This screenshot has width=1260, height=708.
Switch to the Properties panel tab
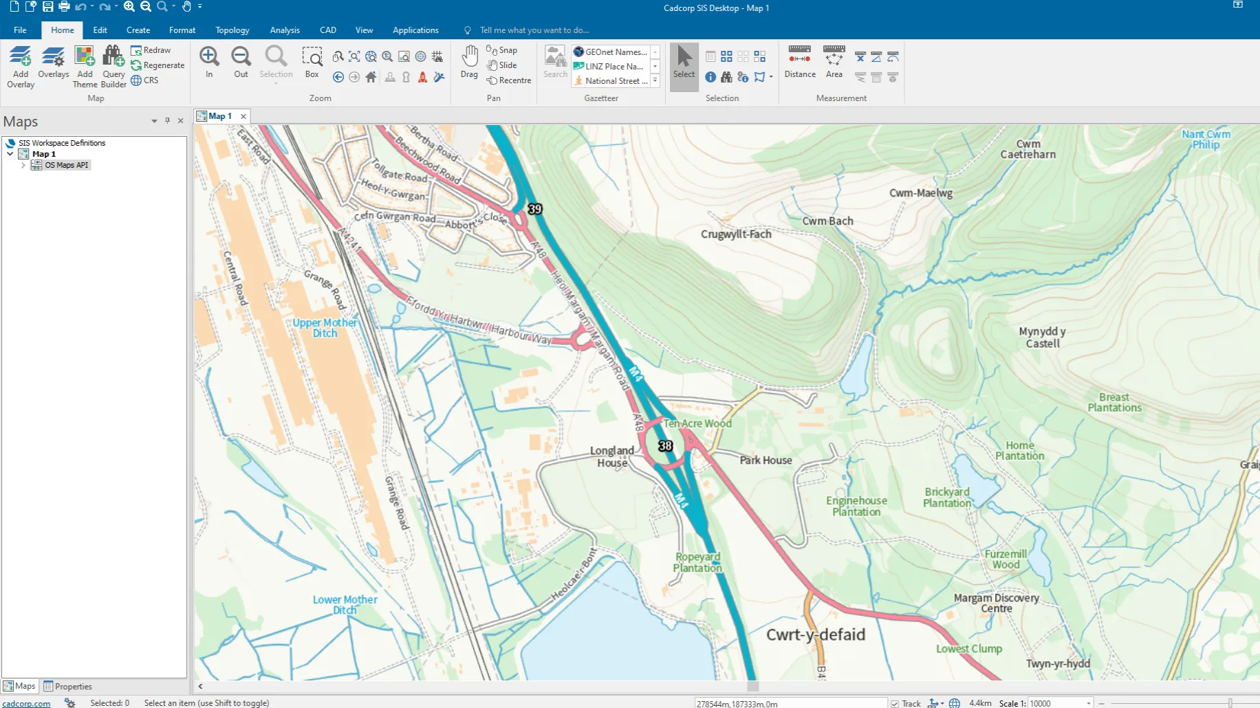pos(67,686)
